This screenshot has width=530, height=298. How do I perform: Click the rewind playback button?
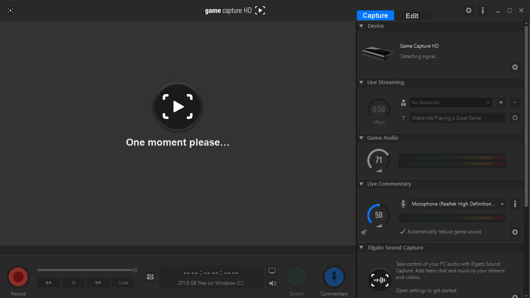coord(48,283)
